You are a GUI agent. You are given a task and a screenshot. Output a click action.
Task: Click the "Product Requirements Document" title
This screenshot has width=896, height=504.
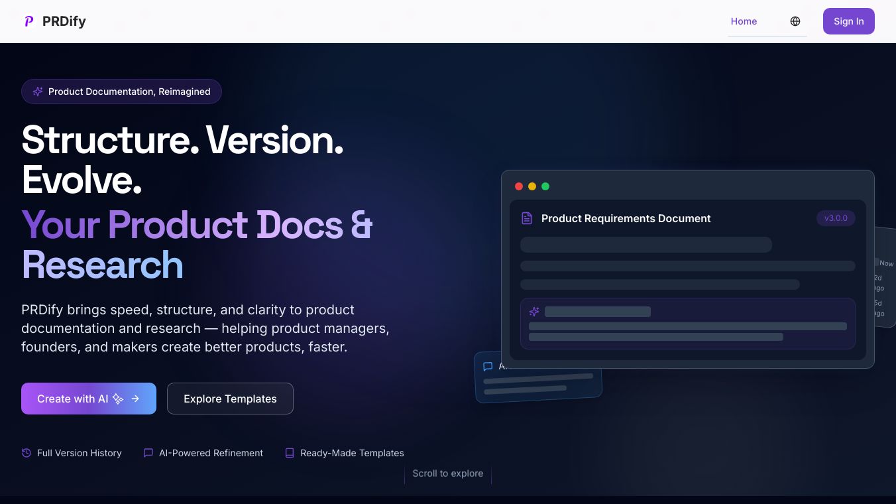click(x=626, y=218)
